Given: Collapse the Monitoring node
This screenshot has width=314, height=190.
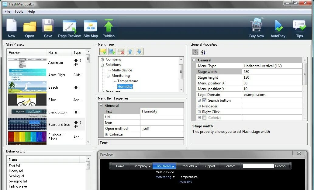Looking at the screenshot, I should (x=108, y=76).
